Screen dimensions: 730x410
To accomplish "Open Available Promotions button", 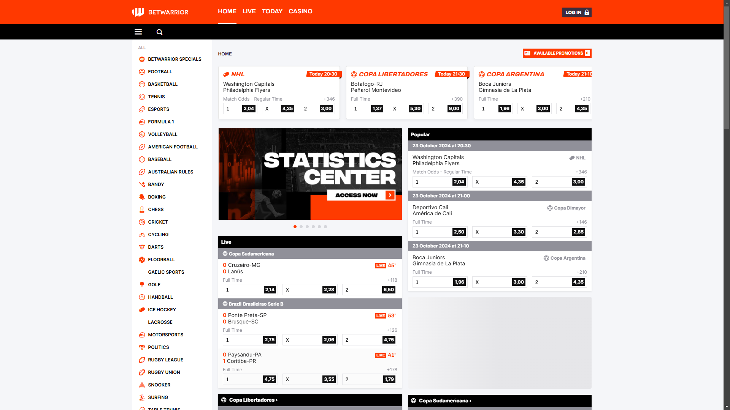I will tap(557, 53).
